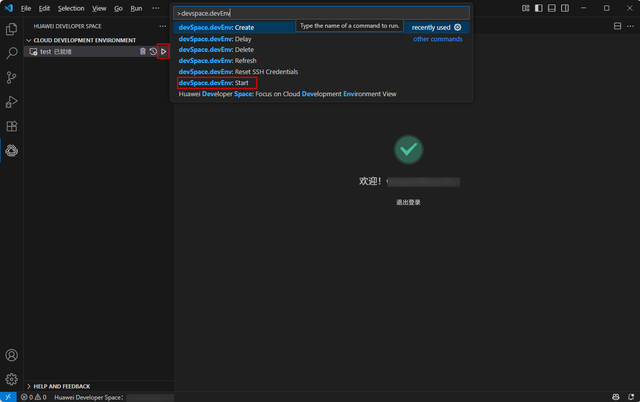This screenshot has height=402, width=640.
Task: Open the remote window indicator in status bar
Action: [8, 397]
